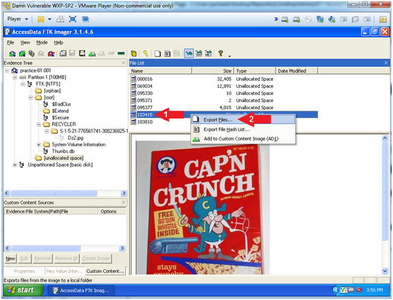Click the Create Image button

pos(96,259)
